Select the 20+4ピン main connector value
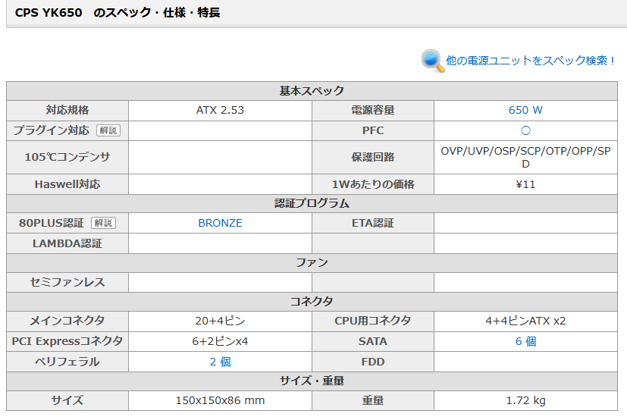The height and width of the screenshot is (417, 627). [221, 321]
